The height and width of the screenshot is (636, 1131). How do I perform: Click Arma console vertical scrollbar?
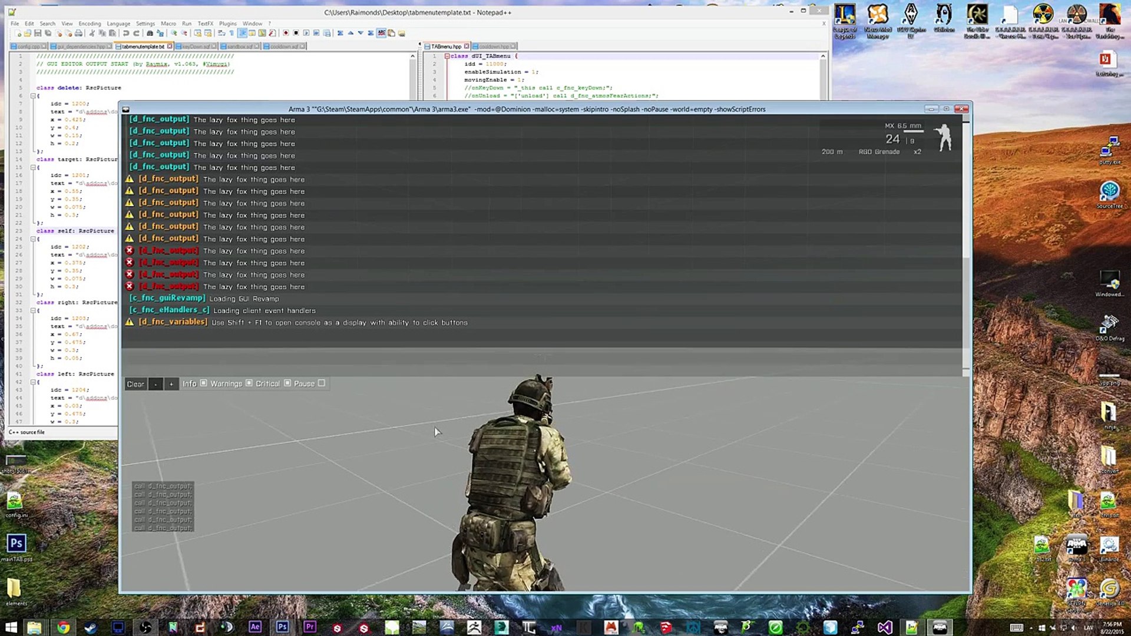[965, 246]
